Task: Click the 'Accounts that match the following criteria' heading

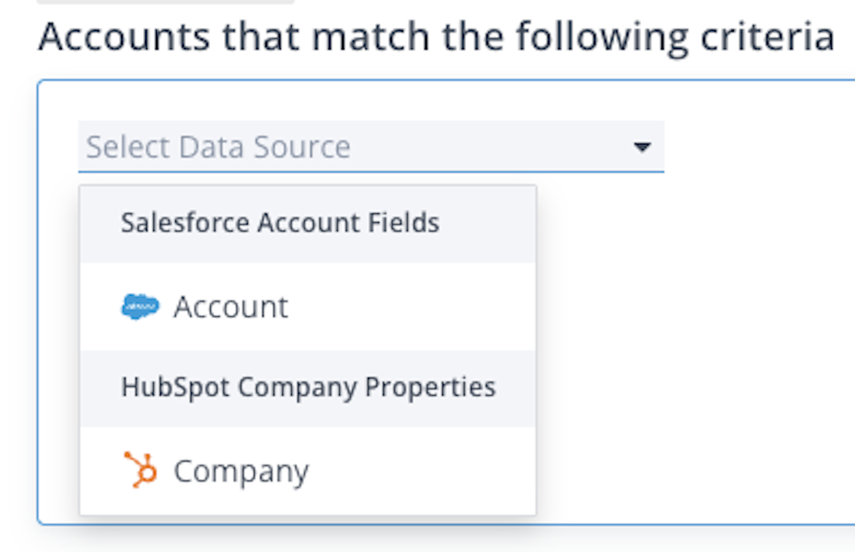Action: (436, 37)
